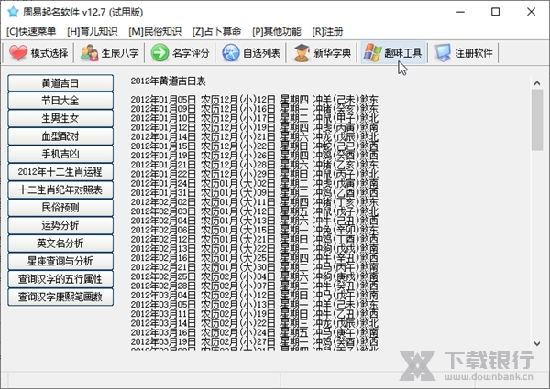Click the row 2012年03月05日
550x389 pixels.
(255, 305)
